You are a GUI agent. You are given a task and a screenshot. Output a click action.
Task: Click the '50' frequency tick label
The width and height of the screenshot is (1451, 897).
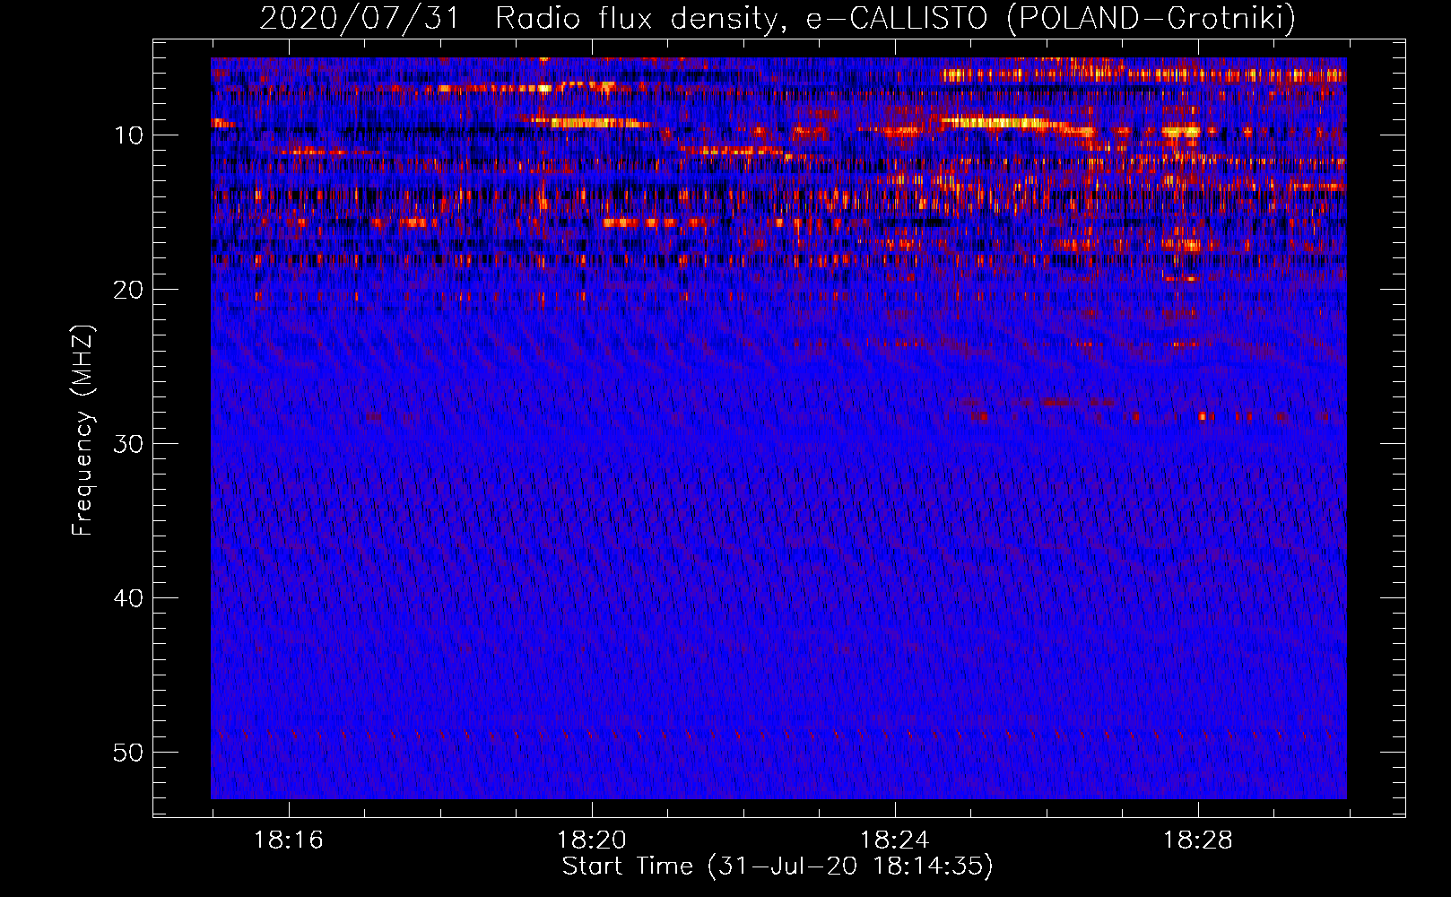pos(129,753)
